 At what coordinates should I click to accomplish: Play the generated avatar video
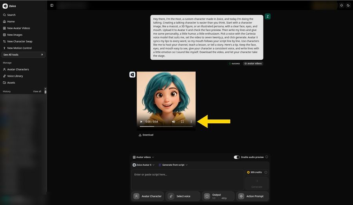click(141, 122)
